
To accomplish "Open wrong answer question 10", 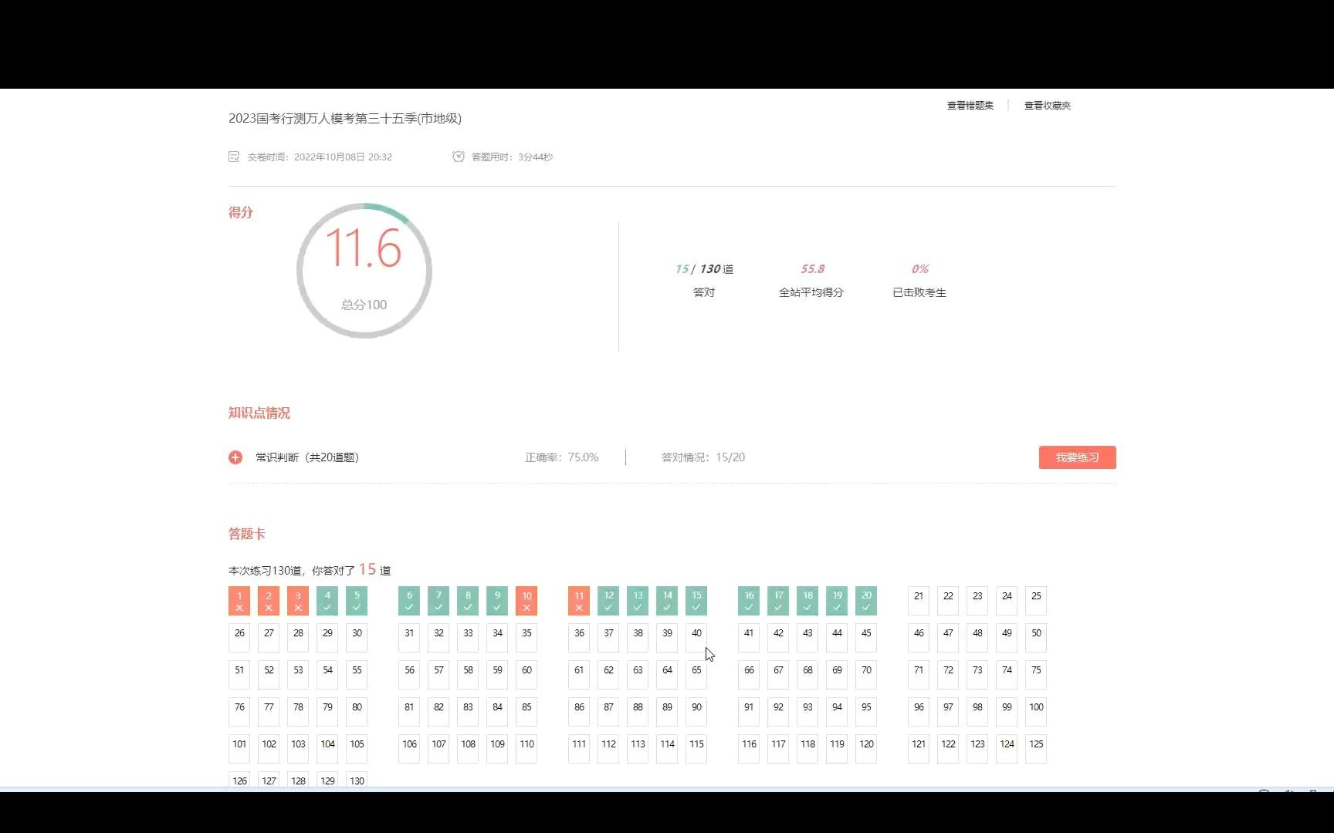I will point(526,601).
